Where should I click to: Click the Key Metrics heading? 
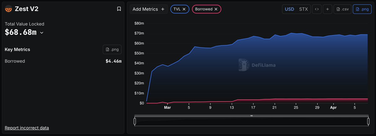click(17, 49)
